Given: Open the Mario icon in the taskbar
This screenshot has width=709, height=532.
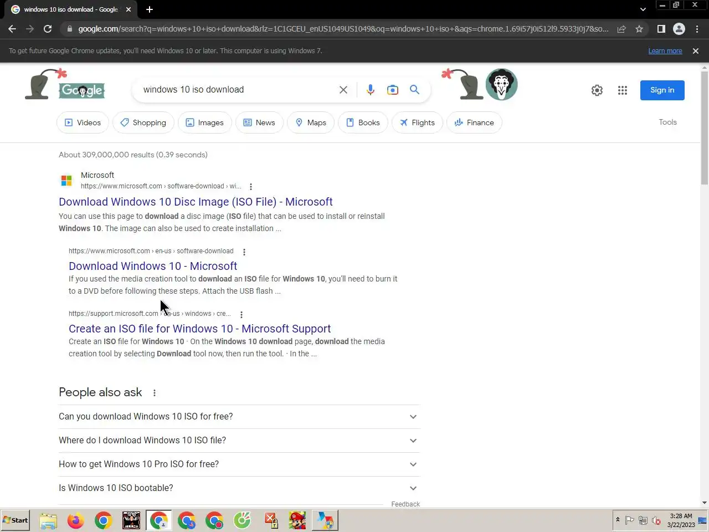Looking at the screenshot, I should tap(297, 521).
